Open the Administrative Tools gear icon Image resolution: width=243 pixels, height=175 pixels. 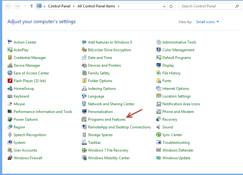pos(159,42)
